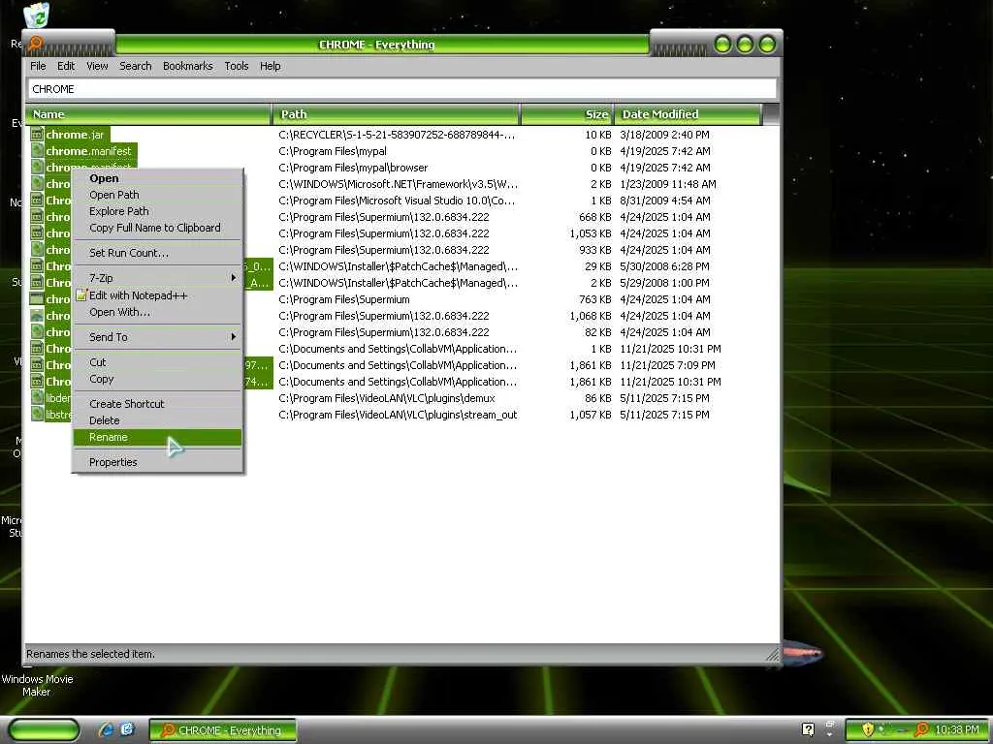
Task: Click the executable icon in the 763 KB row
Action: tap(38, 298)
